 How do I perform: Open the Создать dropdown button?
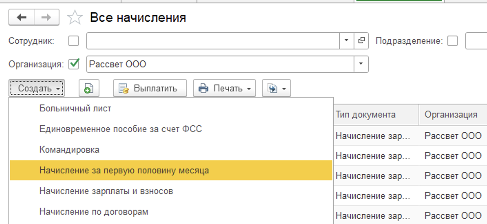click(37, 88)
